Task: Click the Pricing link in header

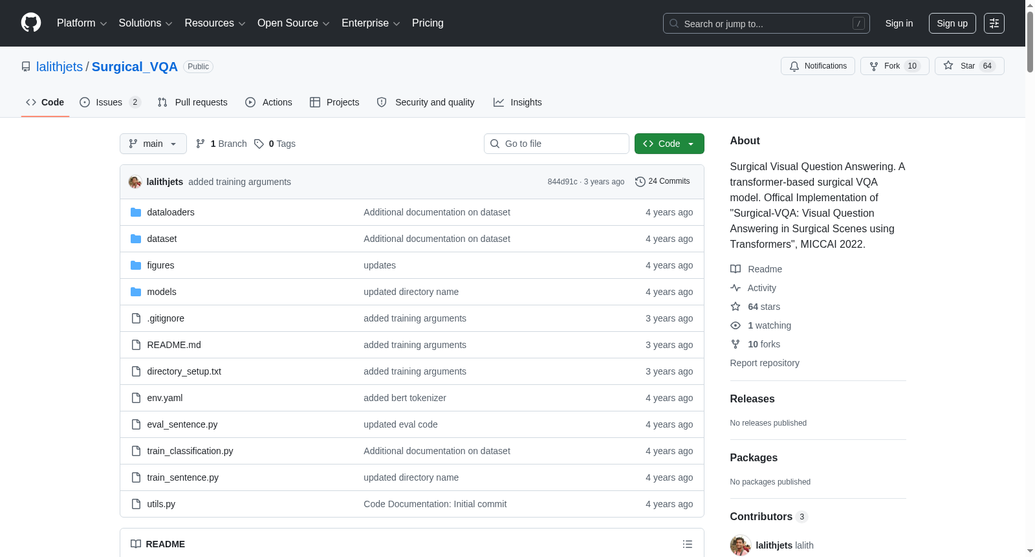Action: [x=428, y=23]
